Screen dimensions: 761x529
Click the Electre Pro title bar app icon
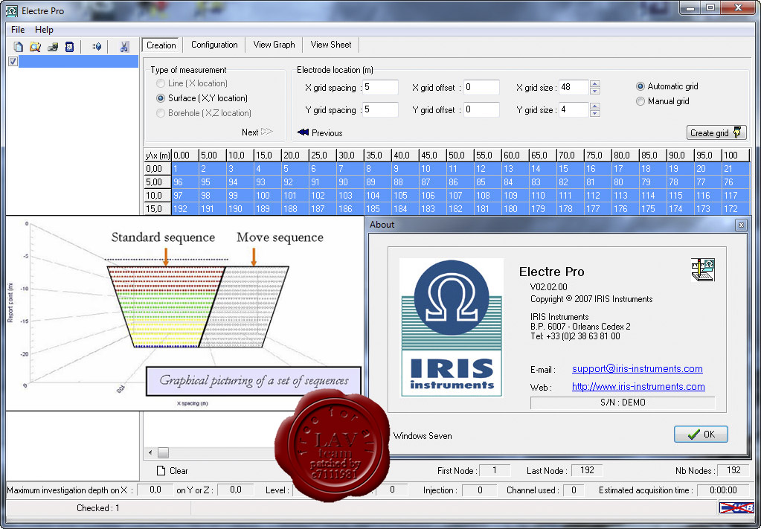(x=12, y=10)
